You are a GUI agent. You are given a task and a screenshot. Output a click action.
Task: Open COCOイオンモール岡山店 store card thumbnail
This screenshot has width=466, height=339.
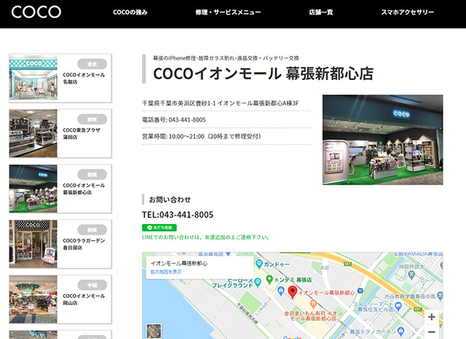point(33,299)
